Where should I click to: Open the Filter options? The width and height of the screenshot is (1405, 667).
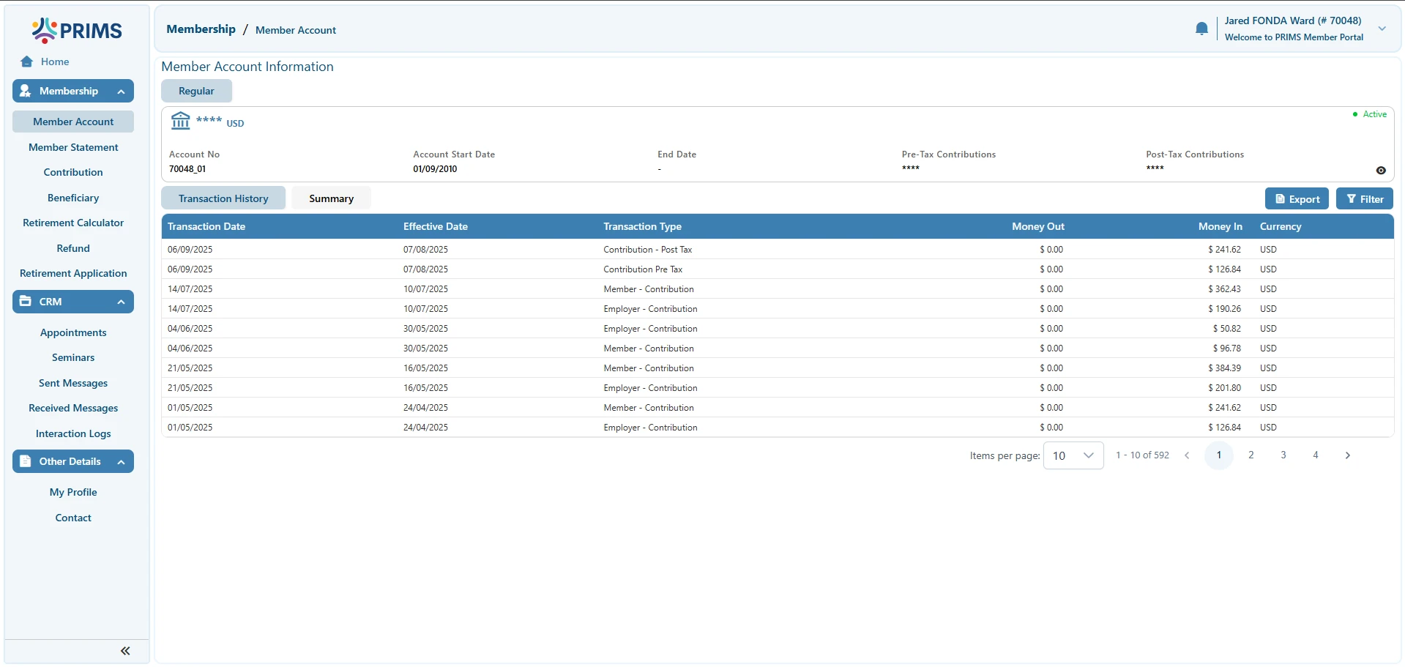pyautogui.click(x=1364, y=198)
